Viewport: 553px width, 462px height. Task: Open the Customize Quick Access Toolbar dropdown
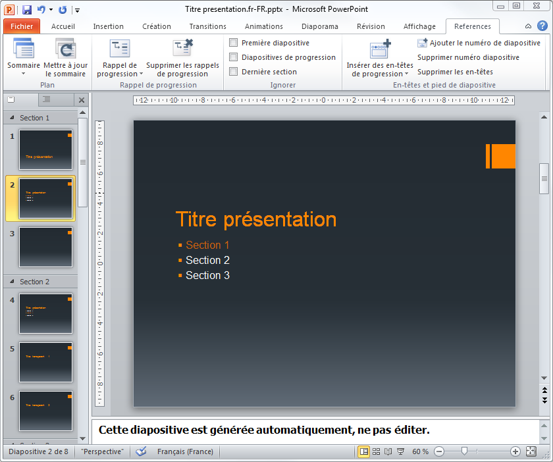coord(77,11)
